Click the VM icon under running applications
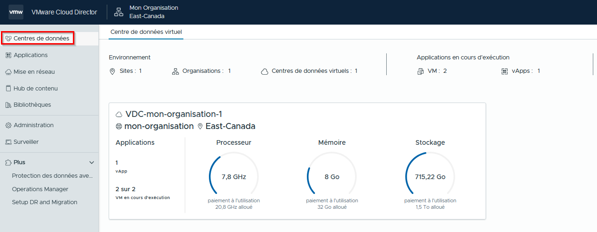 [x=421, y=71]
